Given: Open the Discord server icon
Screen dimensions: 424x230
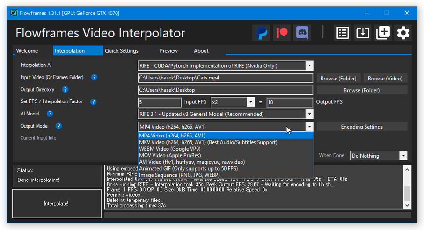Looking at the screenshot, I should coord(302,33).
